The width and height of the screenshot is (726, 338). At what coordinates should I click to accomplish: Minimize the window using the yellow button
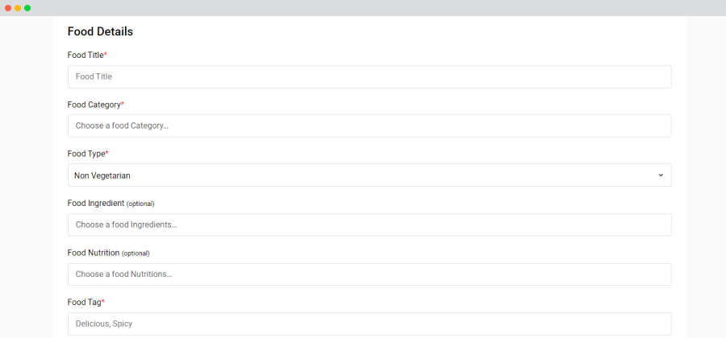coord(18,8)
